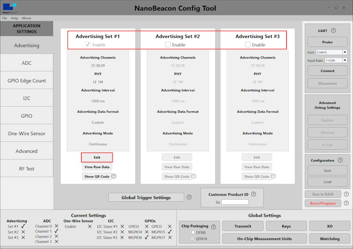The height and width of the screenshot is (249, 353).
Task: Click help icon next to Burn/Program
Action: [346, 203]
